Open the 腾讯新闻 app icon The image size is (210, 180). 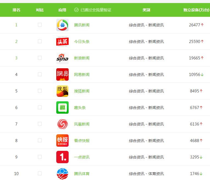[62, 25]
